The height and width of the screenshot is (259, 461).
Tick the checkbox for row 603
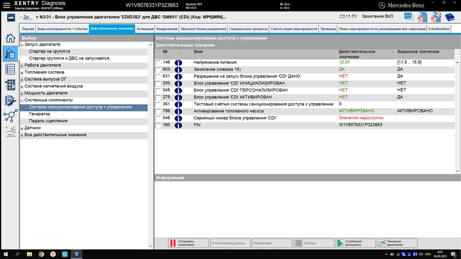click(x=158, y=70)
